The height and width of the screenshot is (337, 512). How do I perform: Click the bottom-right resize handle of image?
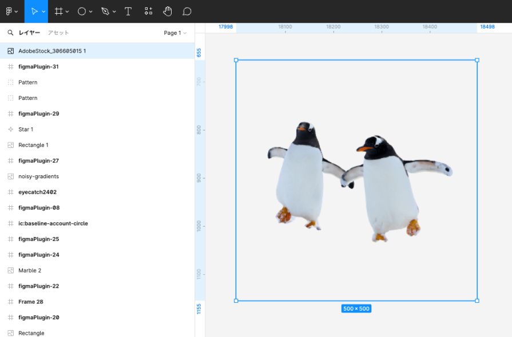point(477,300)
